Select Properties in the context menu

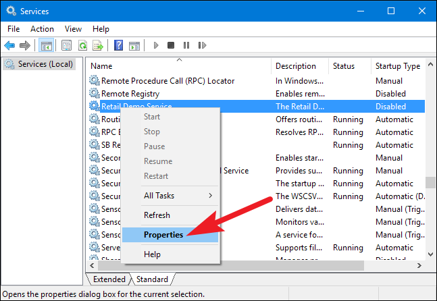pyautogui.click(x=163, y=235)
